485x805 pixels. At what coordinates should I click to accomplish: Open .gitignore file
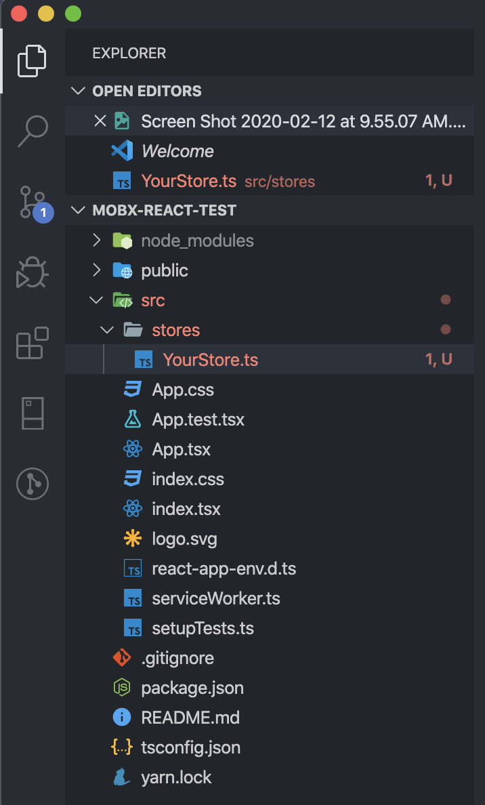(270, 658)
